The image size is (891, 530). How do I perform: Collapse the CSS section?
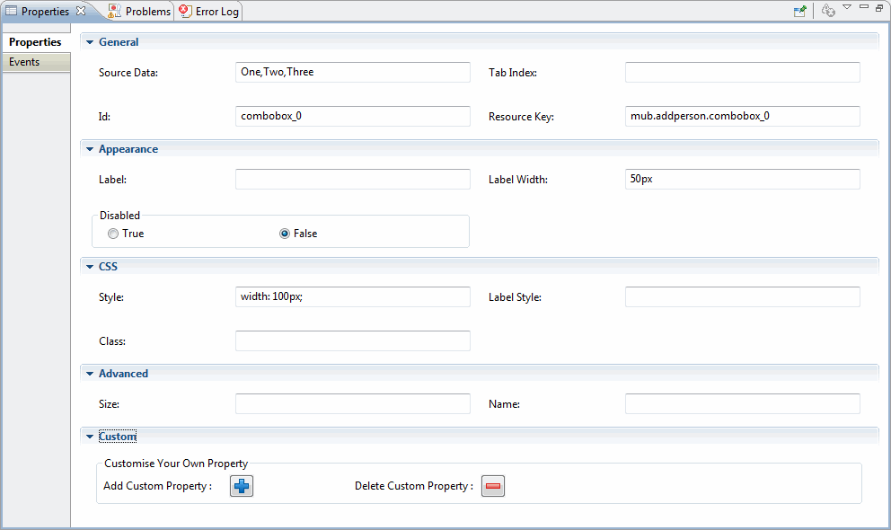[90, 267]
